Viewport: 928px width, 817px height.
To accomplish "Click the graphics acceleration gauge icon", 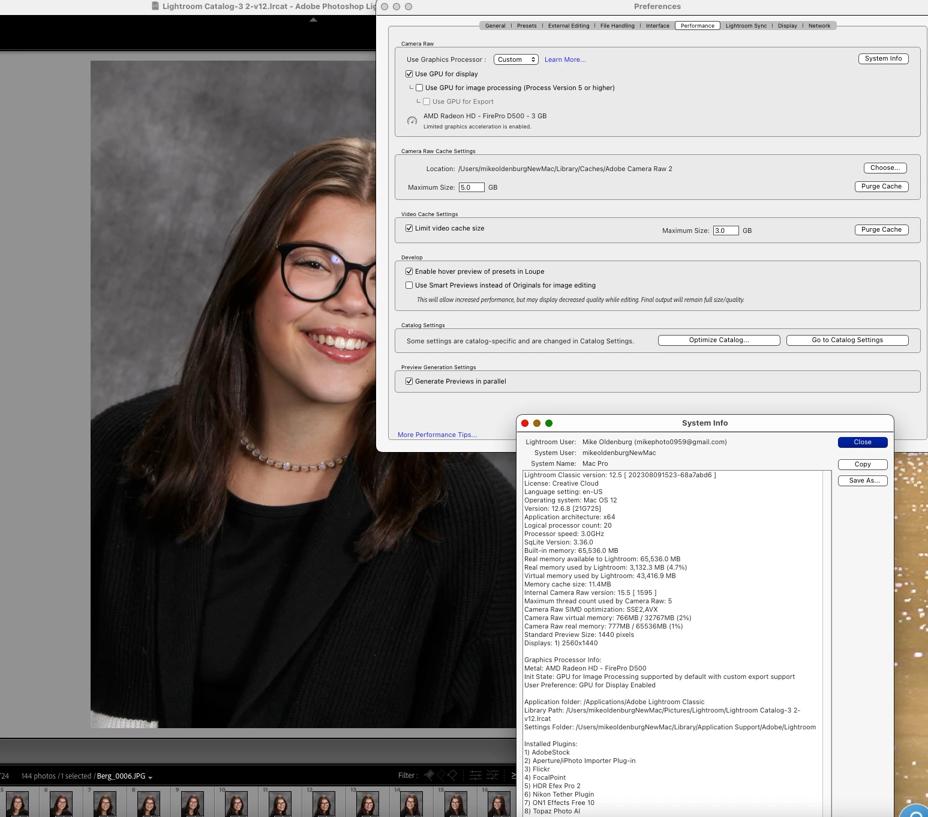I will pos(412,121).
